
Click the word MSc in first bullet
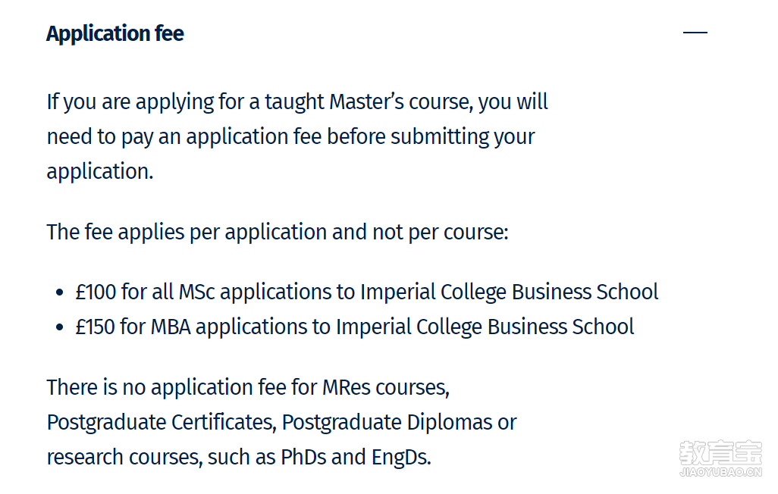point(196,292)
